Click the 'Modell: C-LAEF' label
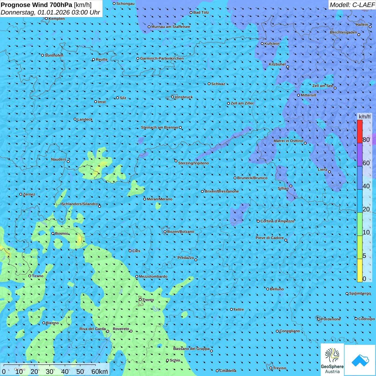The width and height of the screenshot is (376, 376). coord(352,5)
